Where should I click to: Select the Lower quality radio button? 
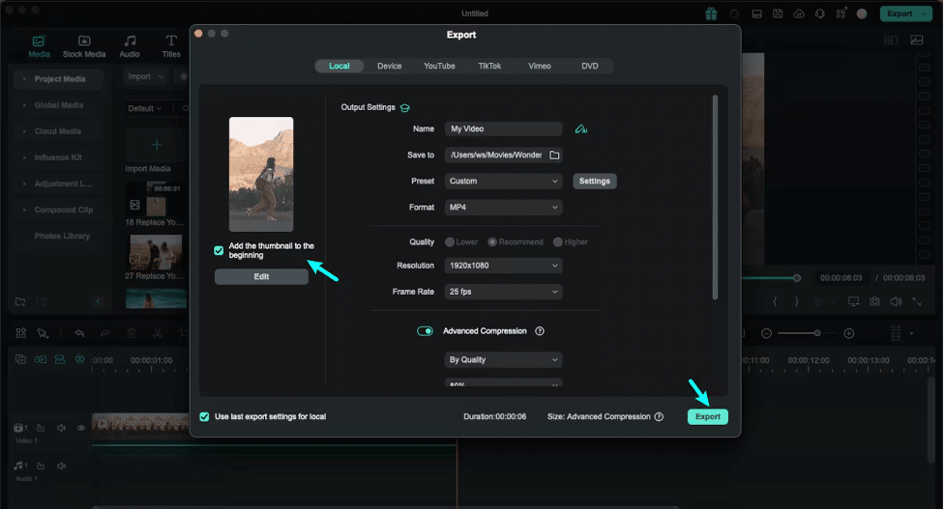pyautogui.click(x=450, y=241)
